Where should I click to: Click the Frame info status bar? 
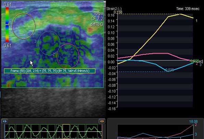point(50,71)
